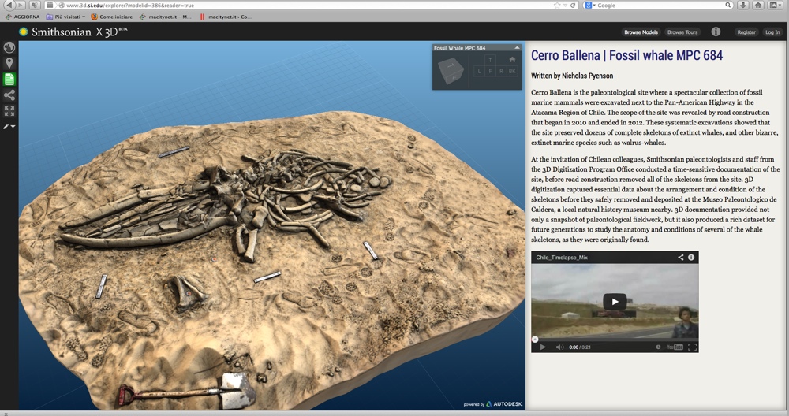Click the tab groups icon next to forward

[34, 5]
